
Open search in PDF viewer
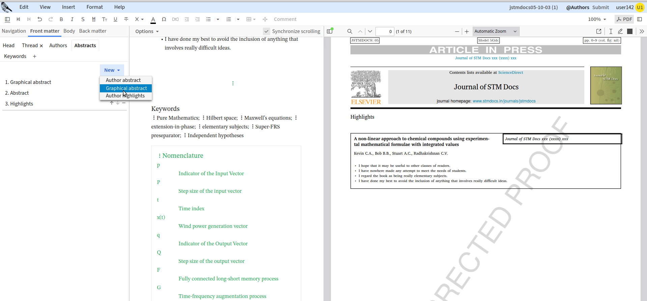pos(350,31)
